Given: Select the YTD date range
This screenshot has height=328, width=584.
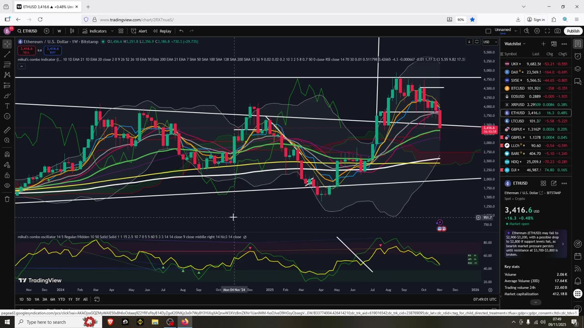Looking at the screenshot, I should click(61, 299).
